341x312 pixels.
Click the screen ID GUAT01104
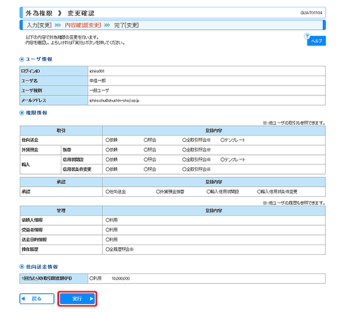coord(311,13)
